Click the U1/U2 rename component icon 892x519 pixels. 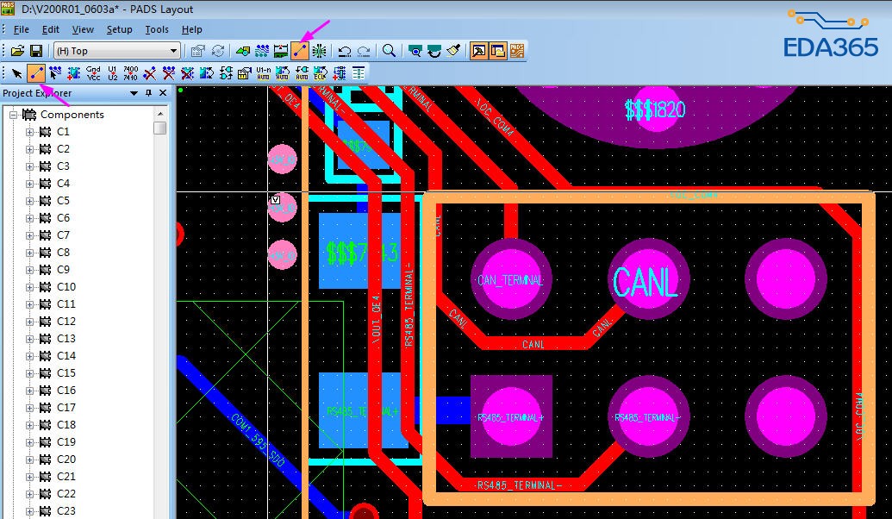(x=112, y=73)
